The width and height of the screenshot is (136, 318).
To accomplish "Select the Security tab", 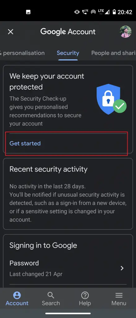I will pos(68,53).
